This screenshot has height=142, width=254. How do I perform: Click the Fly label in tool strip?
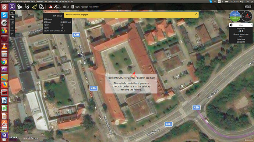click(x=12, y=13)
